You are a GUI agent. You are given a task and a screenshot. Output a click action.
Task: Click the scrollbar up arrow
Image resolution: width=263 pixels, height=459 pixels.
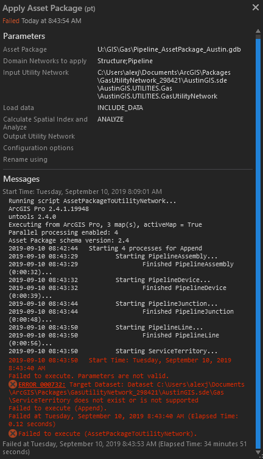pos(258,31)
